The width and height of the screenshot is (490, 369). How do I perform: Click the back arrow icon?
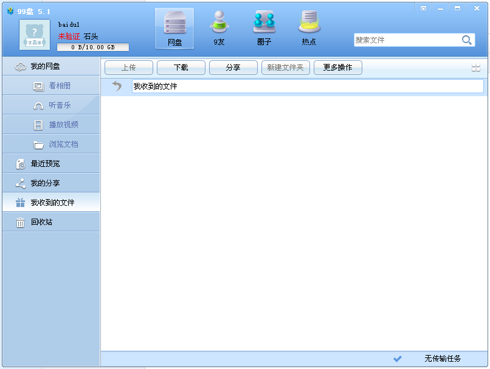117,86
